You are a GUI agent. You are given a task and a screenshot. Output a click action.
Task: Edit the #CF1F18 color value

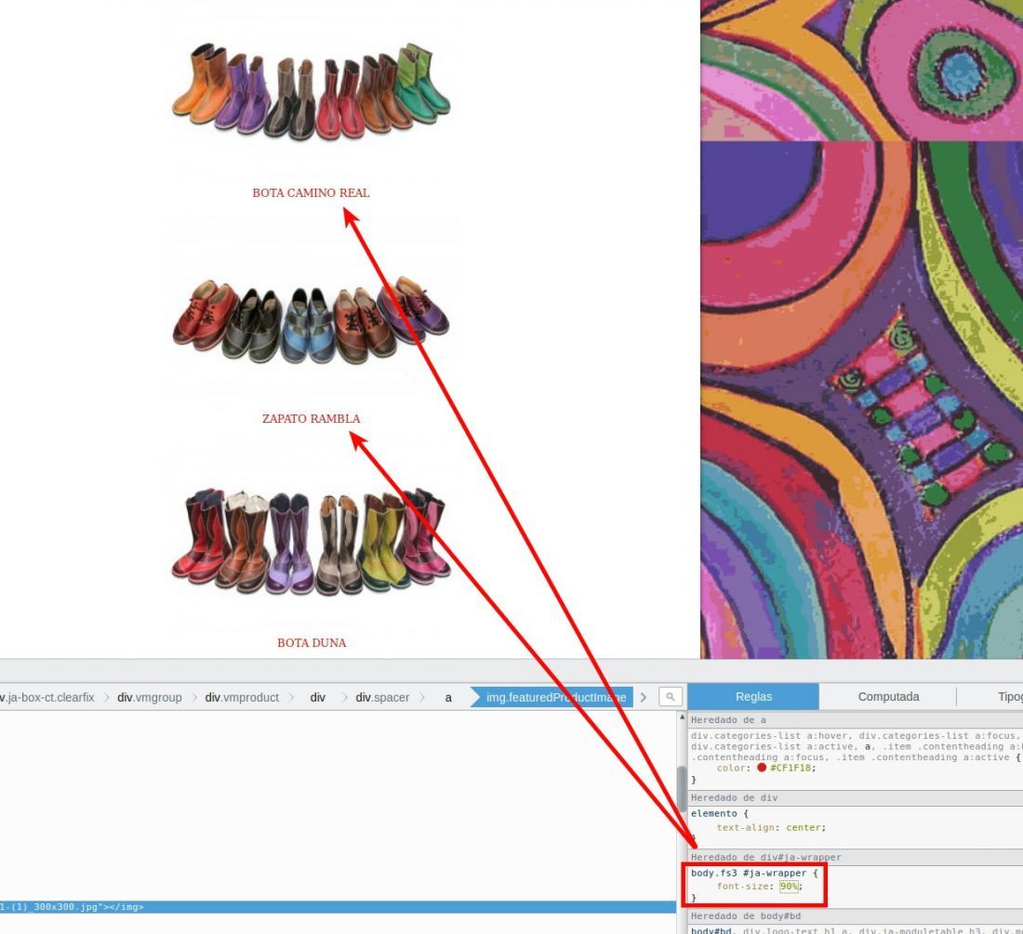790,768
